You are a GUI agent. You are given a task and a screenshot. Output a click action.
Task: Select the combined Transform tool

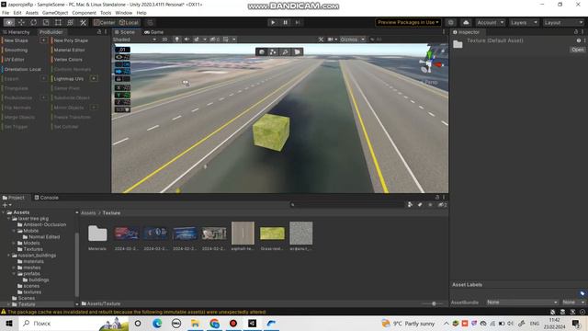(70, 22)
